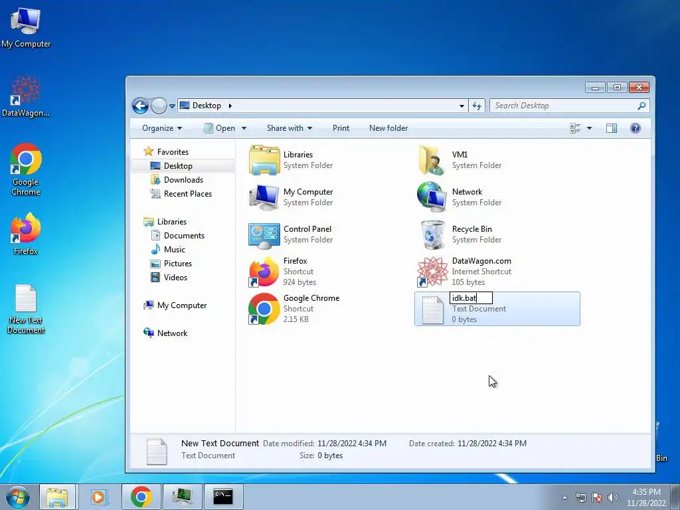The height and width of the screenshot is (510, 680).
Task: Open the Windows Start menu
Action: coord(18,497)
